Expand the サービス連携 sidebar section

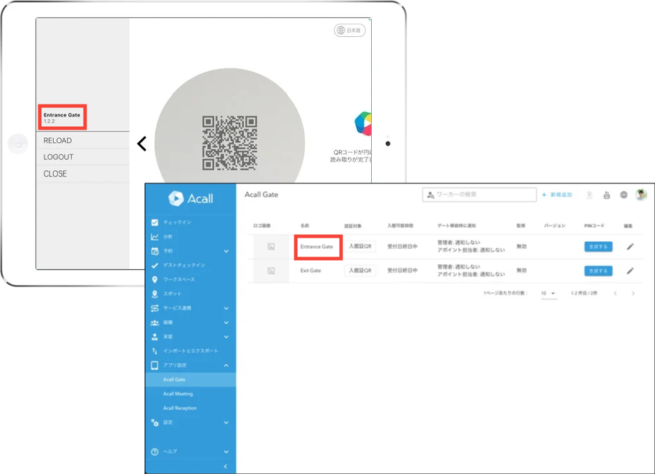[227, 308]
